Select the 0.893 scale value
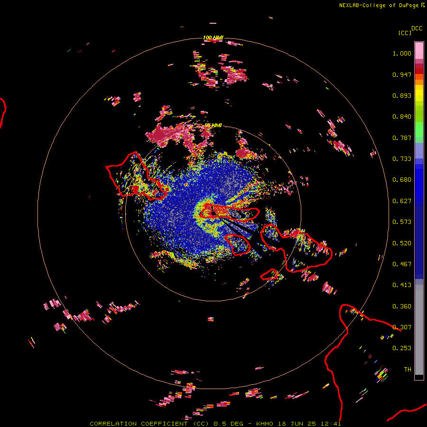 [x=402, y=95]
